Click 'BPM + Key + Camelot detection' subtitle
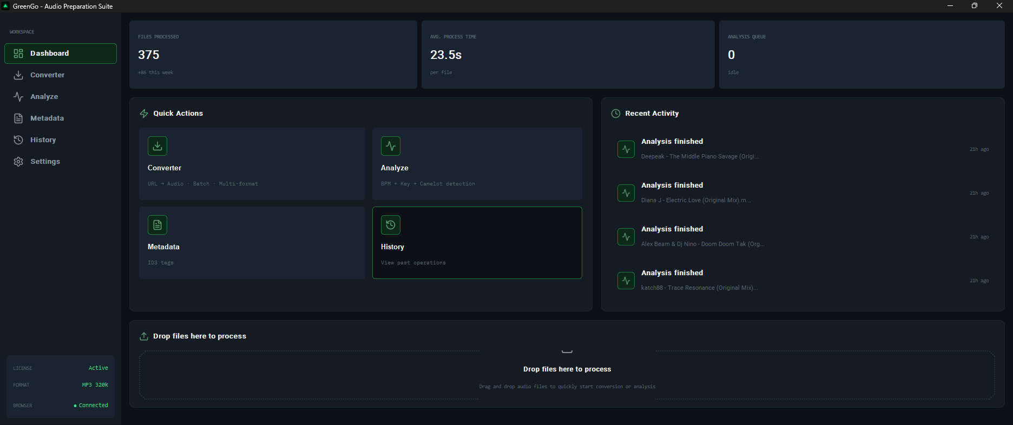 428,184
